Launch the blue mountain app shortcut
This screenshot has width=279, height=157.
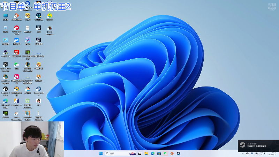(x=16, y=41)
